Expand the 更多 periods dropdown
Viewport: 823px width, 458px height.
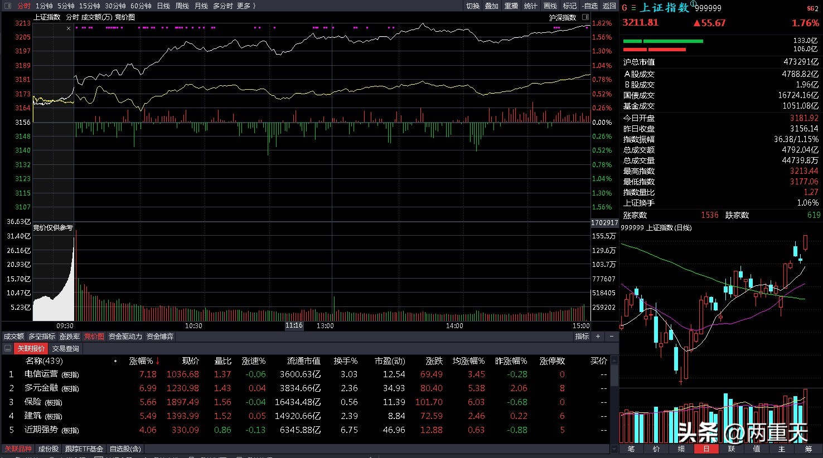tap(246, 6)
